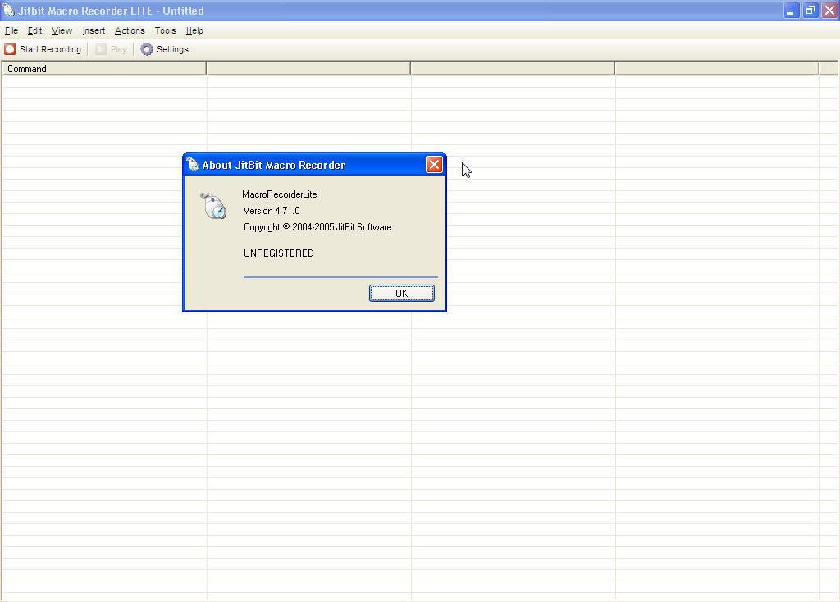Close the Jitbit Macro Recorder LITE window

coord(829,11)
